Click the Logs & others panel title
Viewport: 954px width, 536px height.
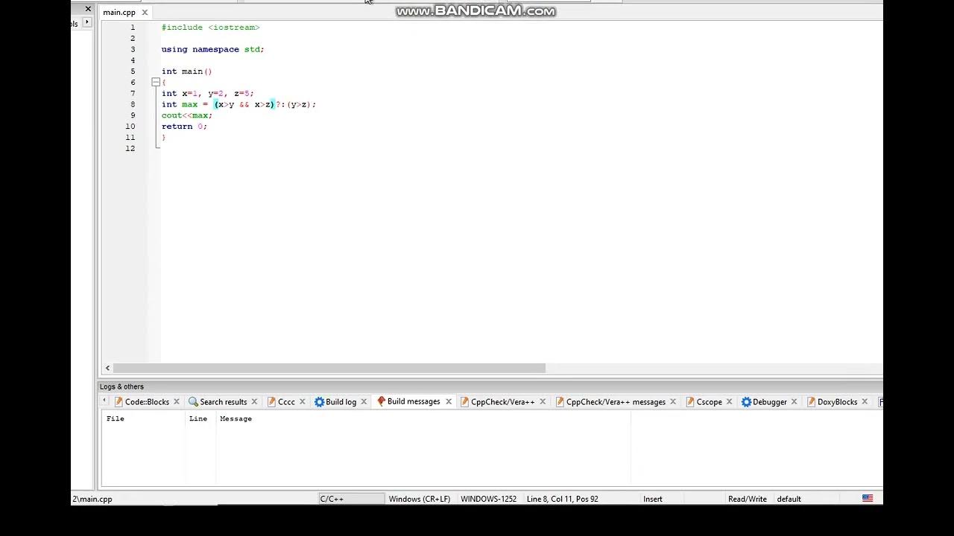tap(121, 386)
